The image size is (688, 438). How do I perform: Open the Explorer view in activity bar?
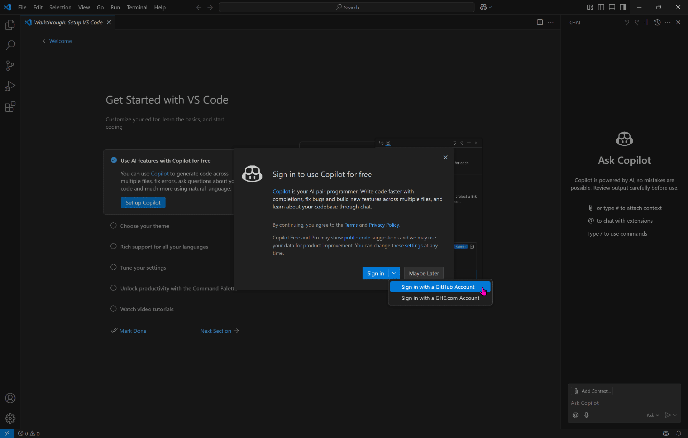tap(10, 25)
